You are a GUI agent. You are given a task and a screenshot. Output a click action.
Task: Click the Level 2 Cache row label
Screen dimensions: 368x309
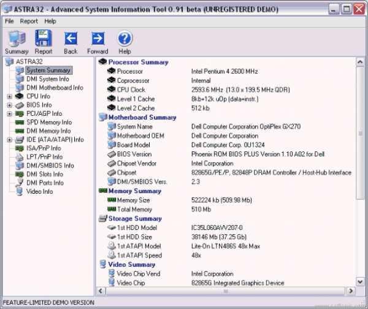[x=136, y=108]
